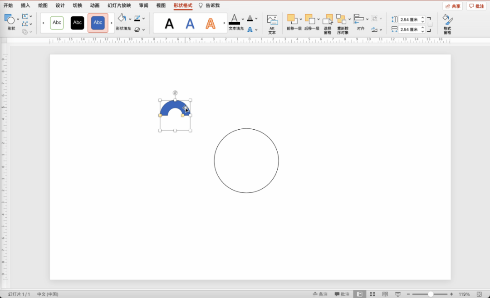Screen dimensions: 490x298
Task: Open the Alt 文本 alt text pane
Action: pyautogui.click(x=272, y=24)
